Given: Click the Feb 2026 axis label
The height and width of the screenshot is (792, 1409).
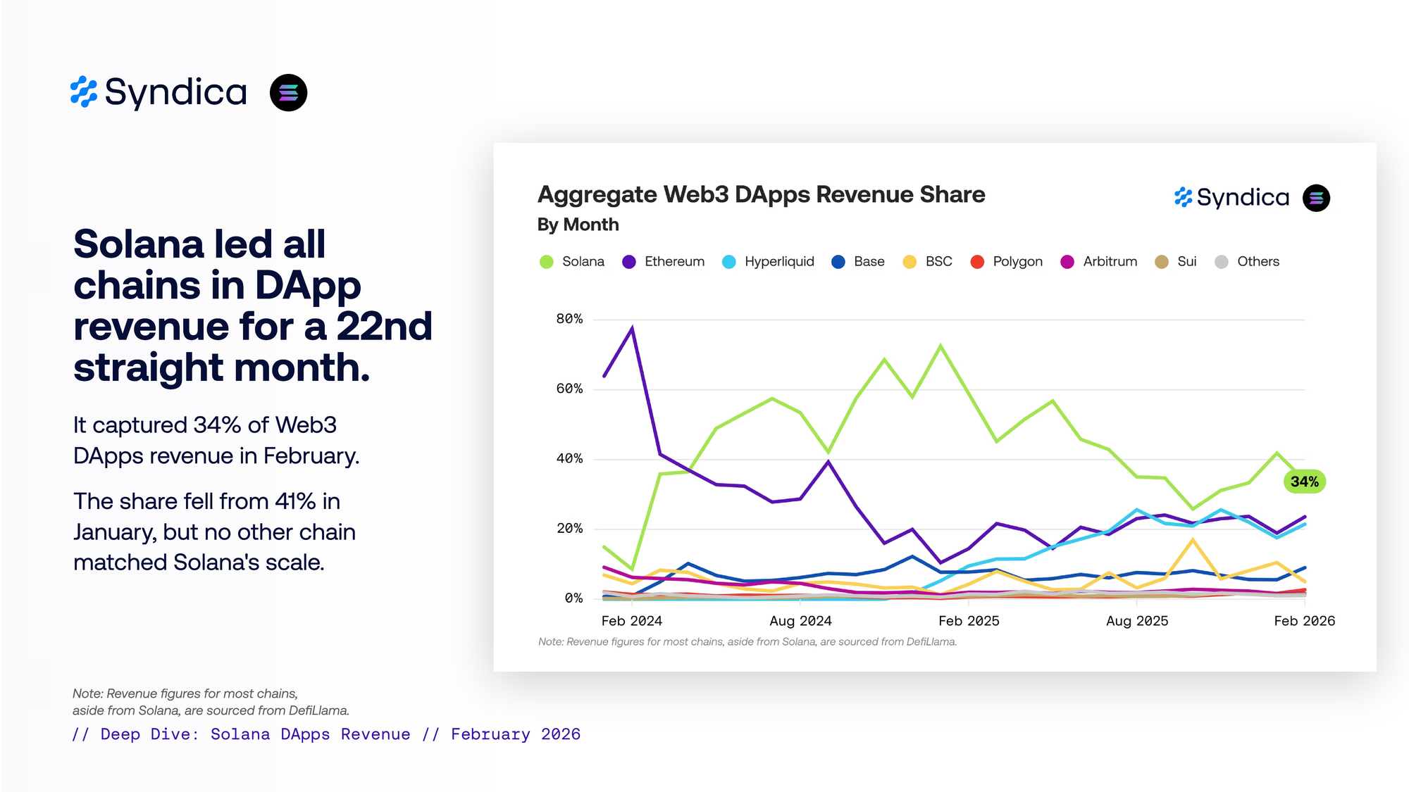Looking at the screenshot, I should point(1304,621).
